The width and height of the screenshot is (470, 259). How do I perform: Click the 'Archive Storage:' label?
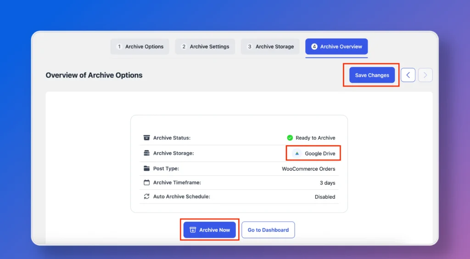click(173, 153)
